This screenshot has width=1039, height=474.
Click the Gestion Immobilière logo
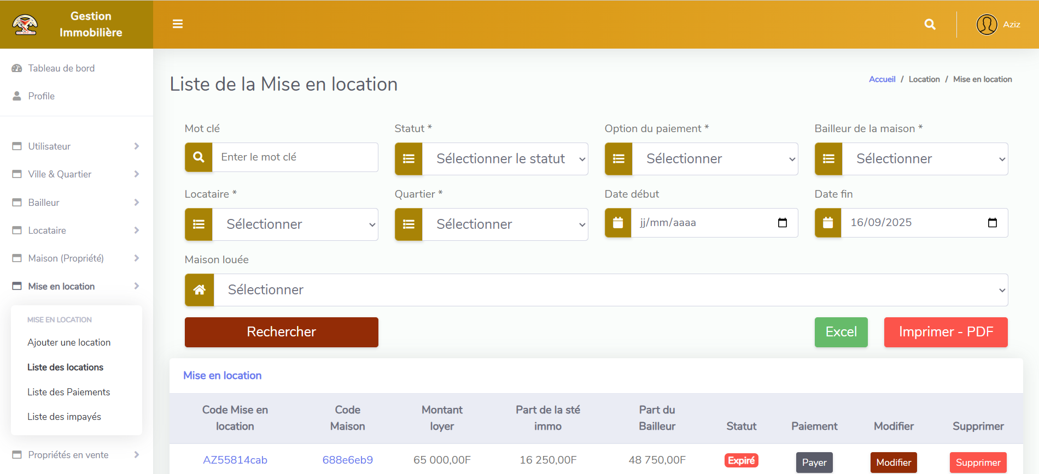(x=25, y=25)
